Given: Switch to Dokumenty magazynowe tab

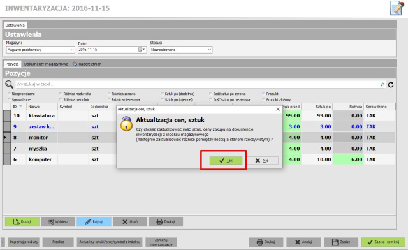Looking at the screenshot, I should click(46, 64).
